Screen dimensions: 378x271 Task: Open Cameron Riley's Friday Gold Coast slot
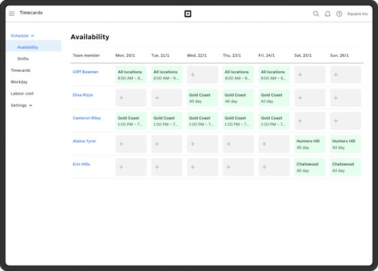[274, 121]
